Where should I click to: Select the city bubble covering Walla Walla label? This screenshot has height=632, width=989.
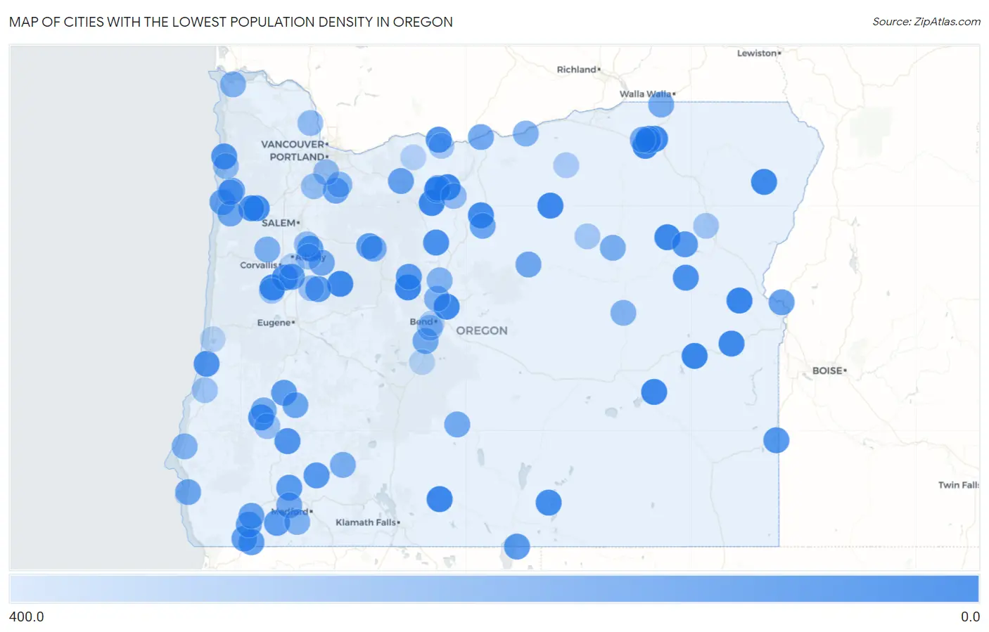click(661, 105)
